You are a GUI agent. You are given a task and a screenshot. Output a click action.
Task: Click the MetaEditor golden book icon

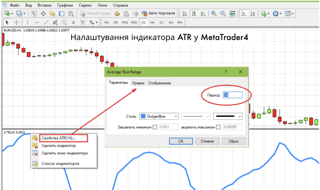[x=117, y=14]
